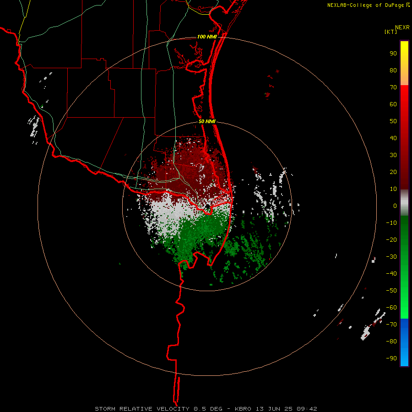Click the 100 NMI range ring label
This screenshot has height=412, width=412.
tap(207, 37)
